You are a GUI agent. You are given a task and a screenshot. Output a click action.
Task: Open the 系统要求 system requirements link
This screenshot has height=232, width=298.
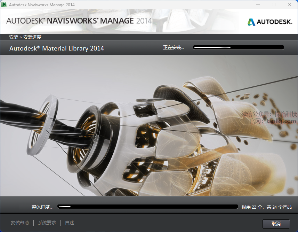point(47,223)
